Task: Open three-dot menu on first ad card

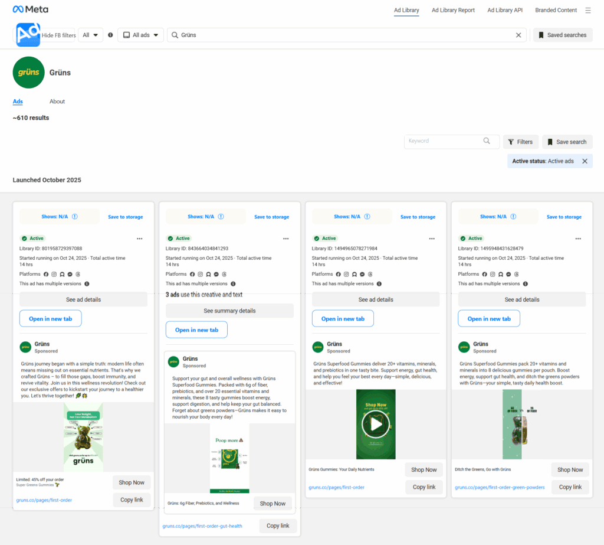Action: [140, 239]
